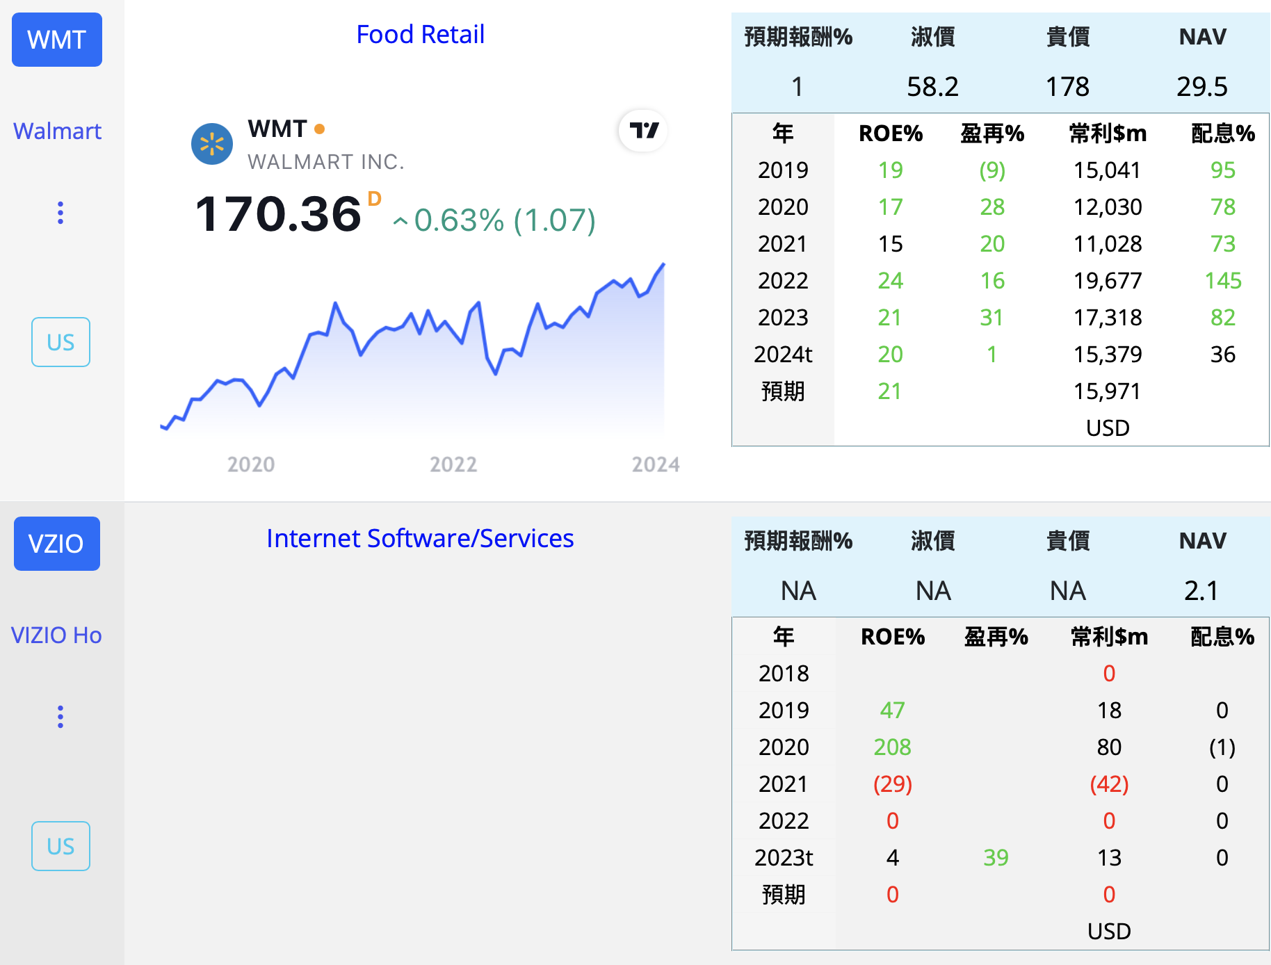Open the Walmart company link
Screen dimensions: 1271x965
(57, 131)
